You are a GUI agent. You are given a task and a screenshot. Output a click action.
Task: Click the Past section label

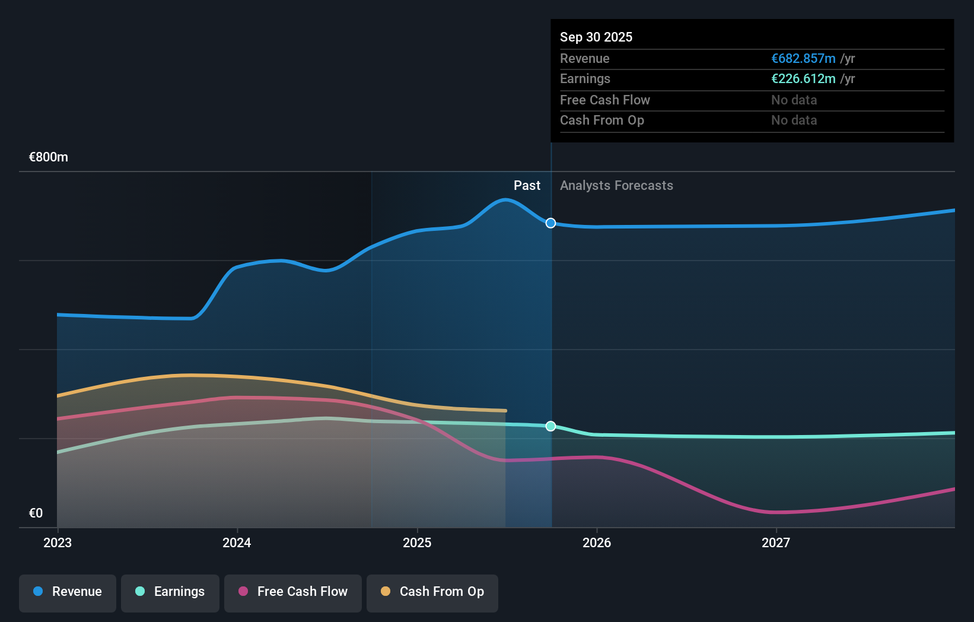click(527, 186)
